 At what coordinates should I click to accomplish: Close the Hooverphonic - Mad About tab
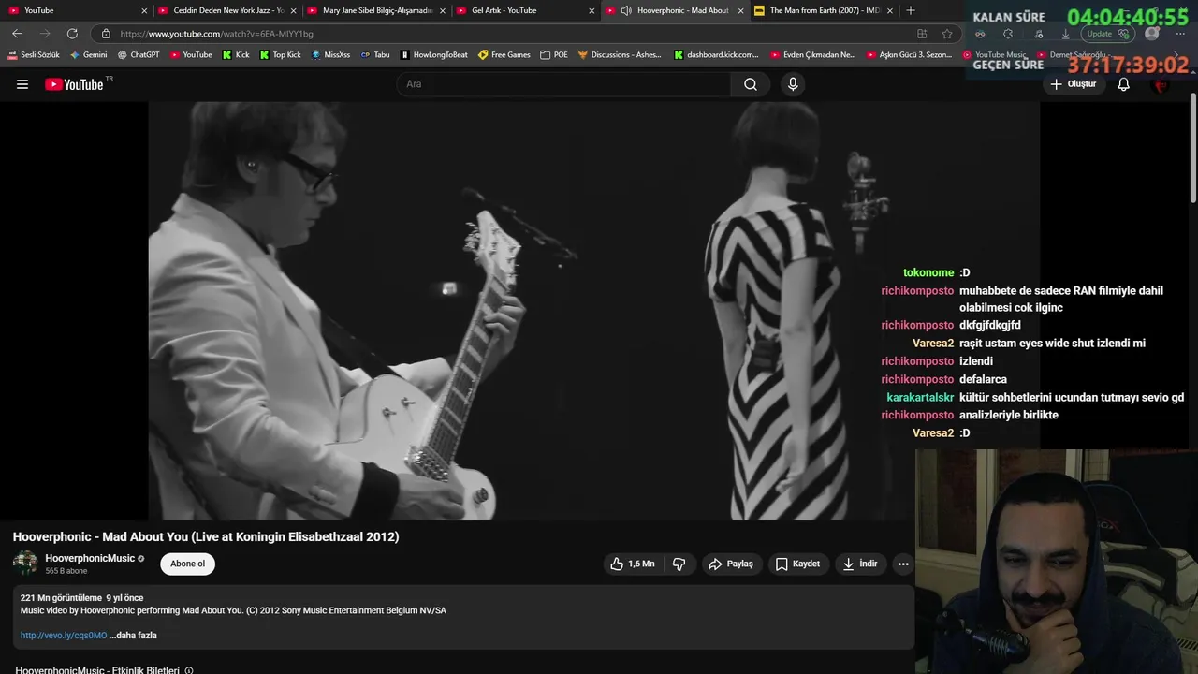click(x=740, y=10)
